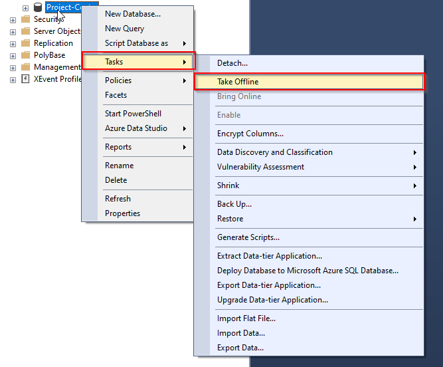Click the Project database cylinder icon

click(37, 7)
